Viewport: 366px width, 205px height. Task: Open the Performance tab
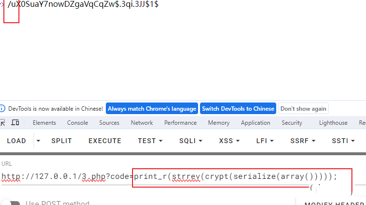[181, 123]
